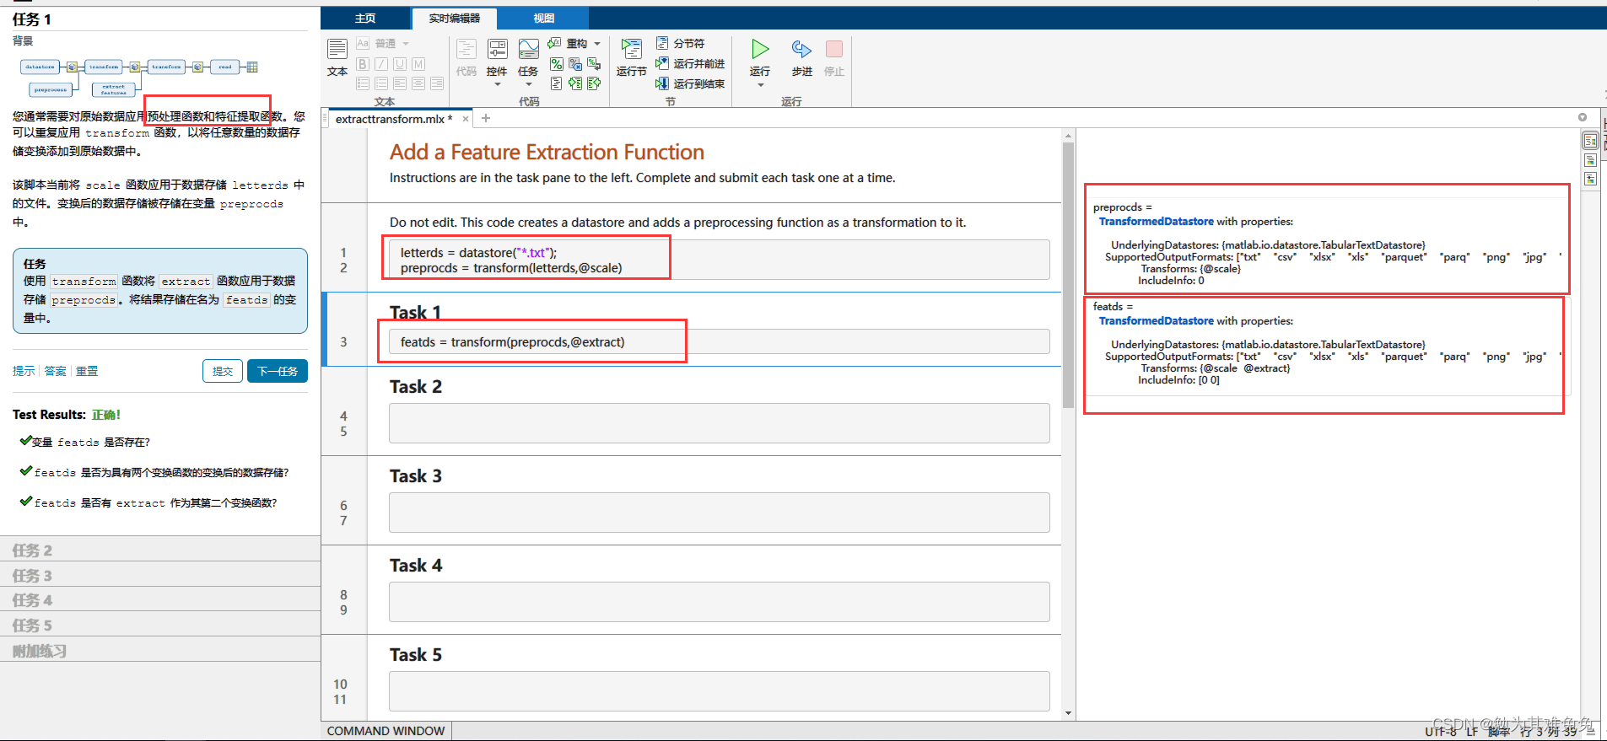Toggle Bold text formatting
Image resolution: width=1607 pixels, height=741 pixels.
click(363, 64)
